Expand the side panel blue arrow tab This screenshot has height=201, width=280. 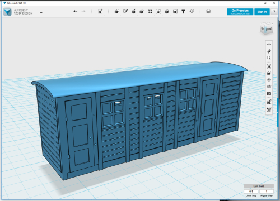coord(278,112)
